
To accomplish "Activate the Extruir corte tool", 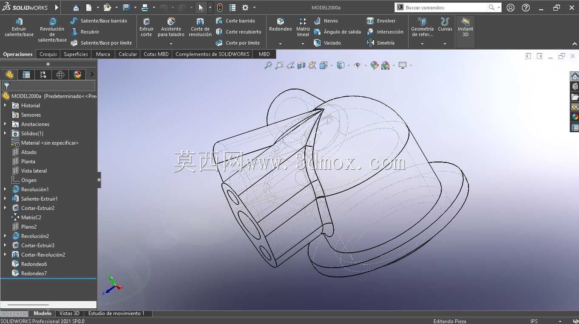I will click(146, 28).
